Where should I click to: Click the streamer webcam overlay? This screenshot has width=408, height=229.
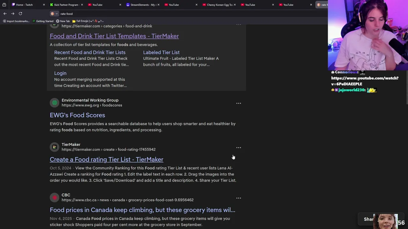(x=368, y=35)
